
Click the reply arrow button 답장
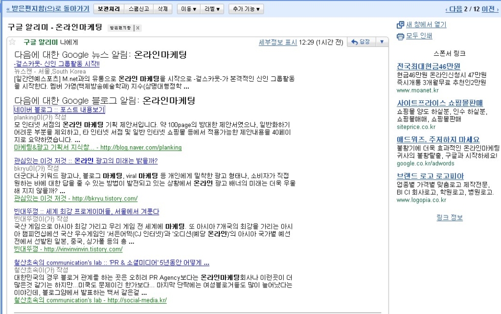361,42
